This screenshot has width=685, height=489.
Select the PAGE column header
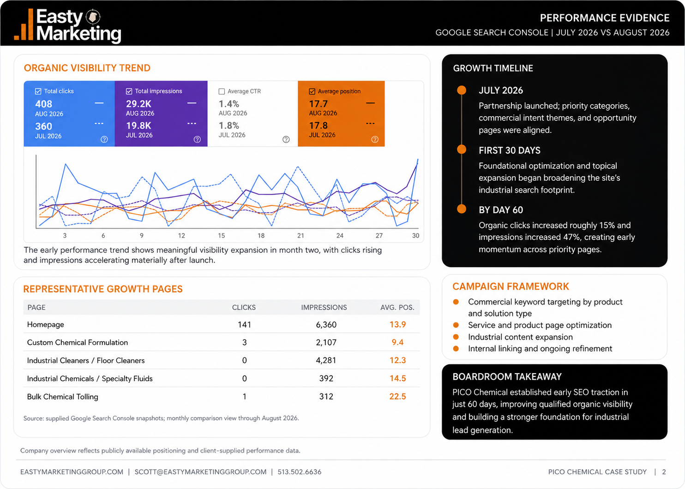pos(36,307)
